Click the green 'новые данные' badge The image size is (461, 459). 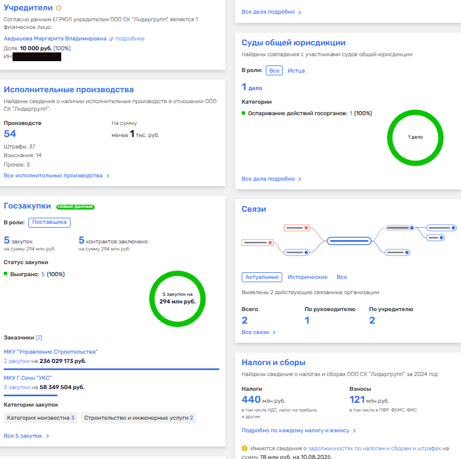(x=75, y=206)
